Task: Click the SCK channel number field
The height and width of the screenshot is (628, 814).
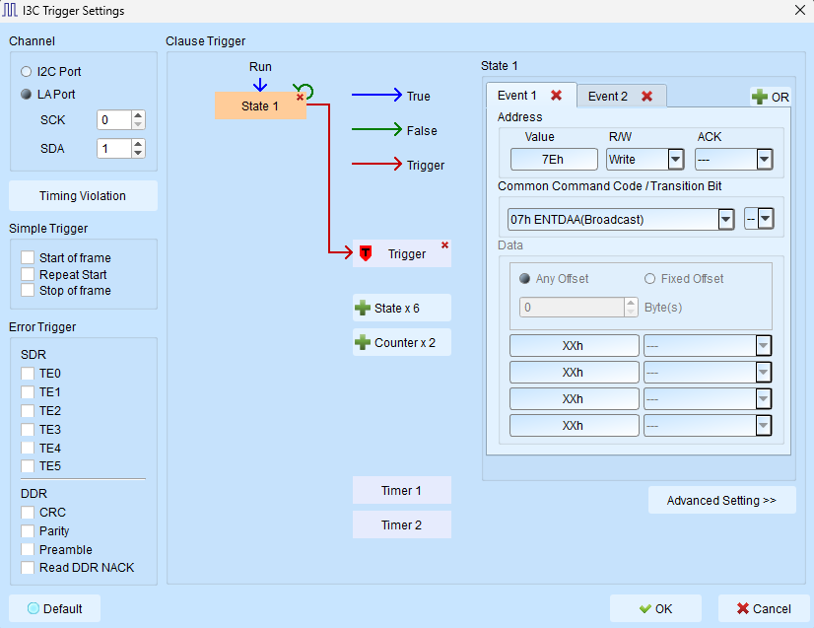Action: [114, 120]
